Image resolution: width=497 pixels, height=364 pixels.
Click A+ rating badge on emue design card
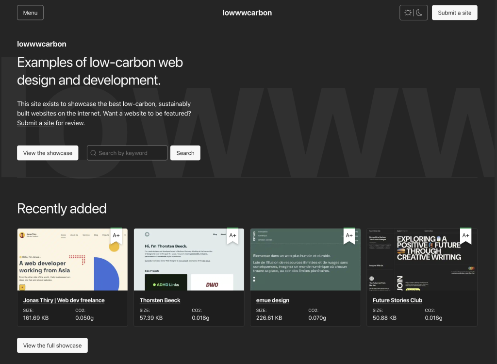coord(349,235)
